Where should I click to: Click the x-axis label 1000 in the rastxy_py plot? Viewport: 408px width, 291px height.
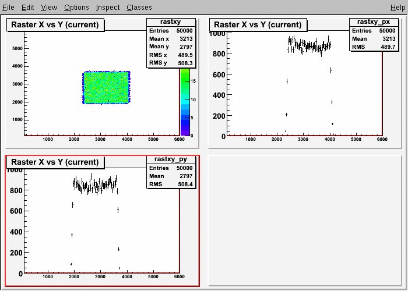pos(48,276)
